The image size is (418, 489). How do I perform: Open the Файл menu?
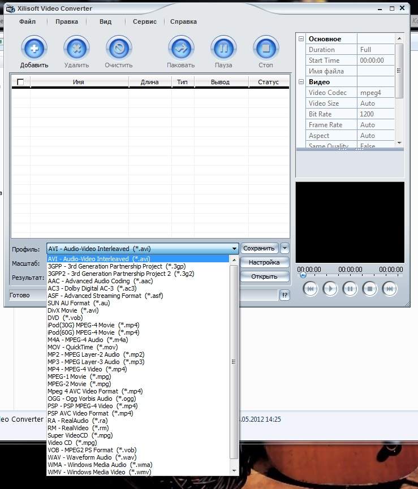coord(28,21)
